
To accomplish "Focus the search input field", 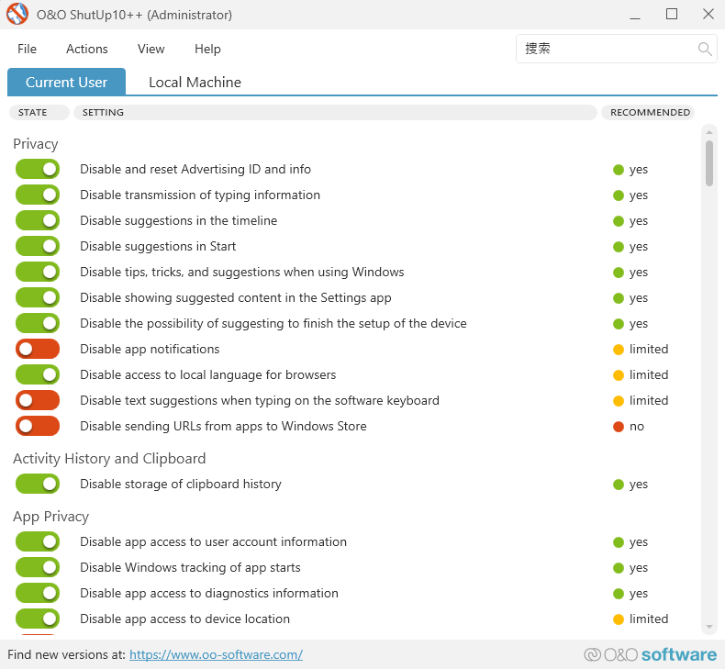I will [x=606, y=50].
